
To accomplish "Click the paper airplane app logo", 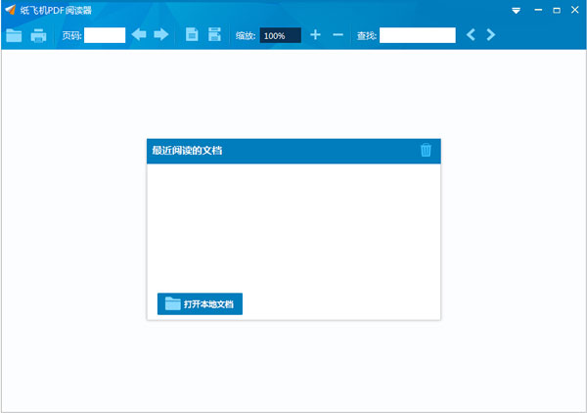I will (11, 10).
